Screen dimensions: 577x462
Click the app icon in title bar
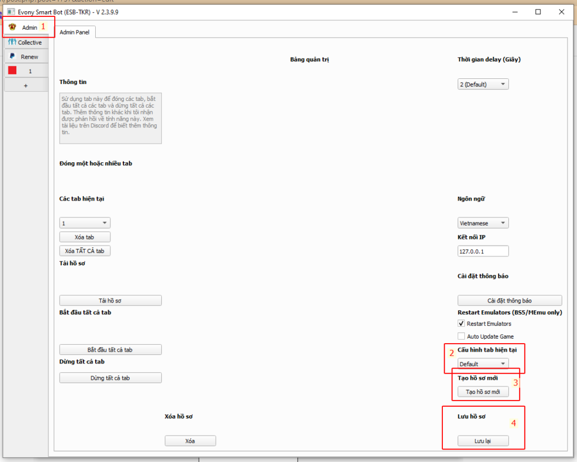click(11, 12)
